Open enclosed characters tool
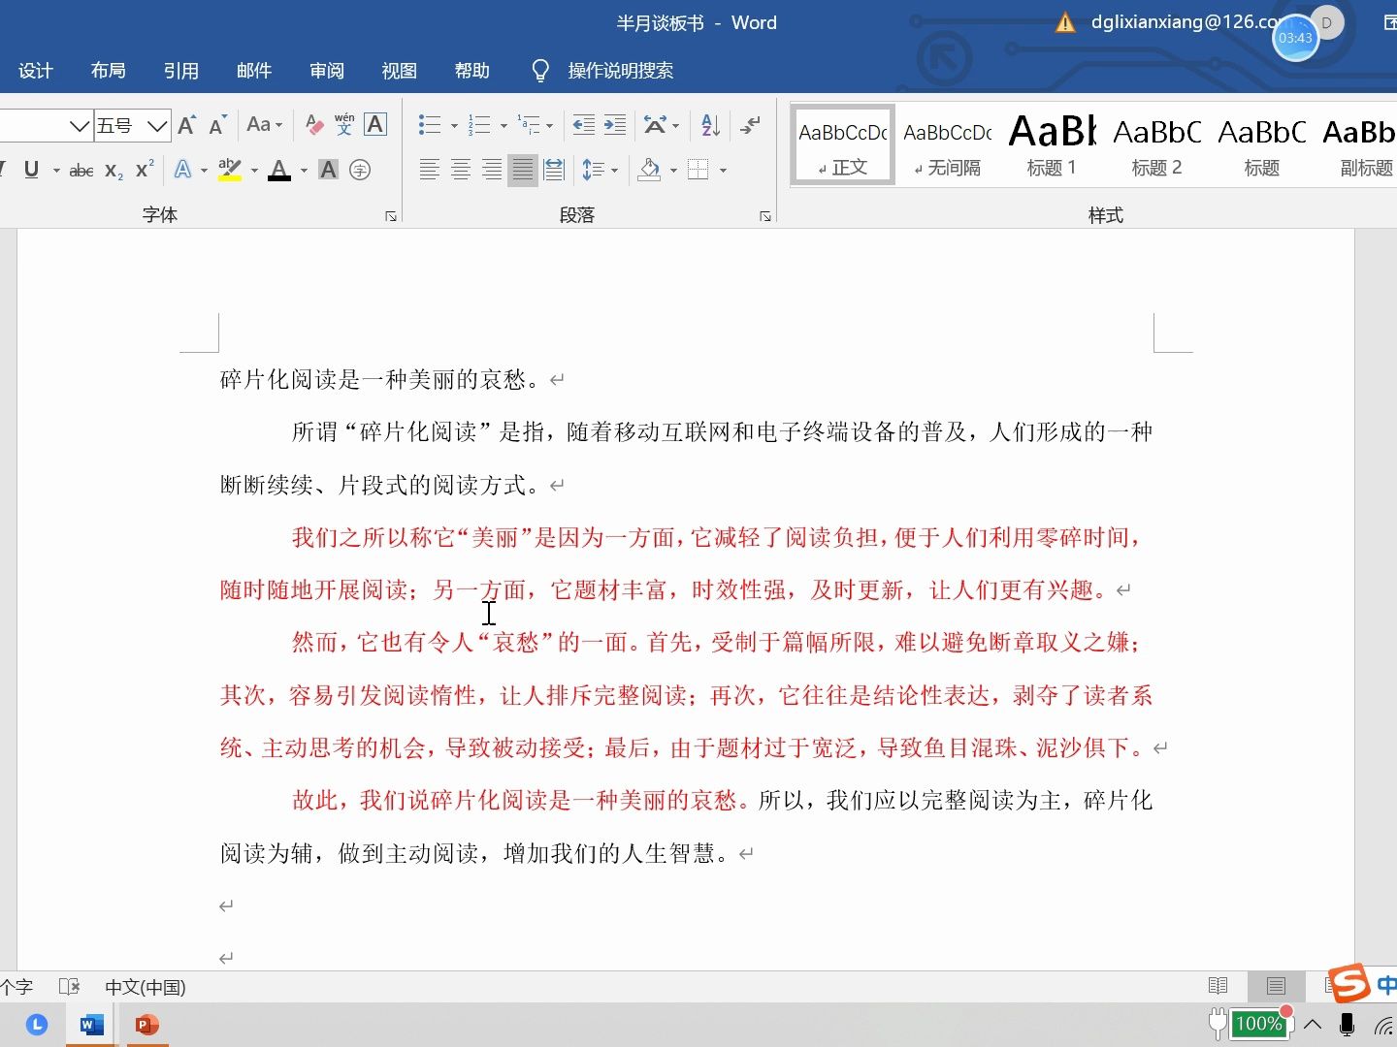The width and height of the screenshot is (1397, 1047). tap(360, 170)
